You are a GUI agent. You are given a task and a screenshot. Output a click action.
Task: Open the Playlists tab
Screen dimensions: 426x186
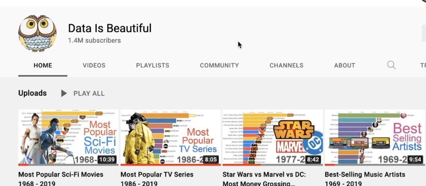(153, 65)
